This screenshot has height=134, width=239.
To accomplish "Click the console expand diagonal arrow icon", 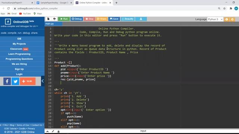I will pos(53,131).
